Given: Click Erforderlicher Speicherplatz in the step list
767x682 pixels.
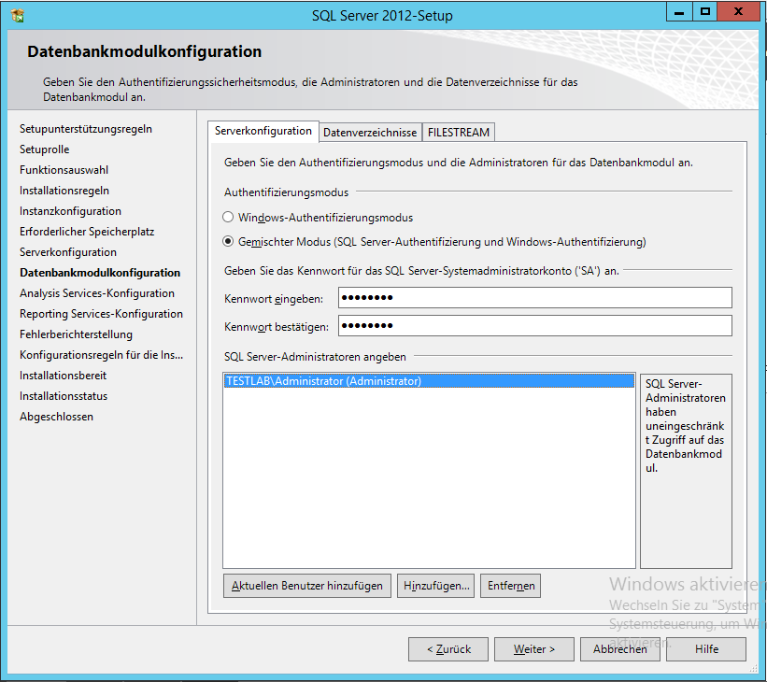Looking at the screenshot, I should tap(87, 232).
